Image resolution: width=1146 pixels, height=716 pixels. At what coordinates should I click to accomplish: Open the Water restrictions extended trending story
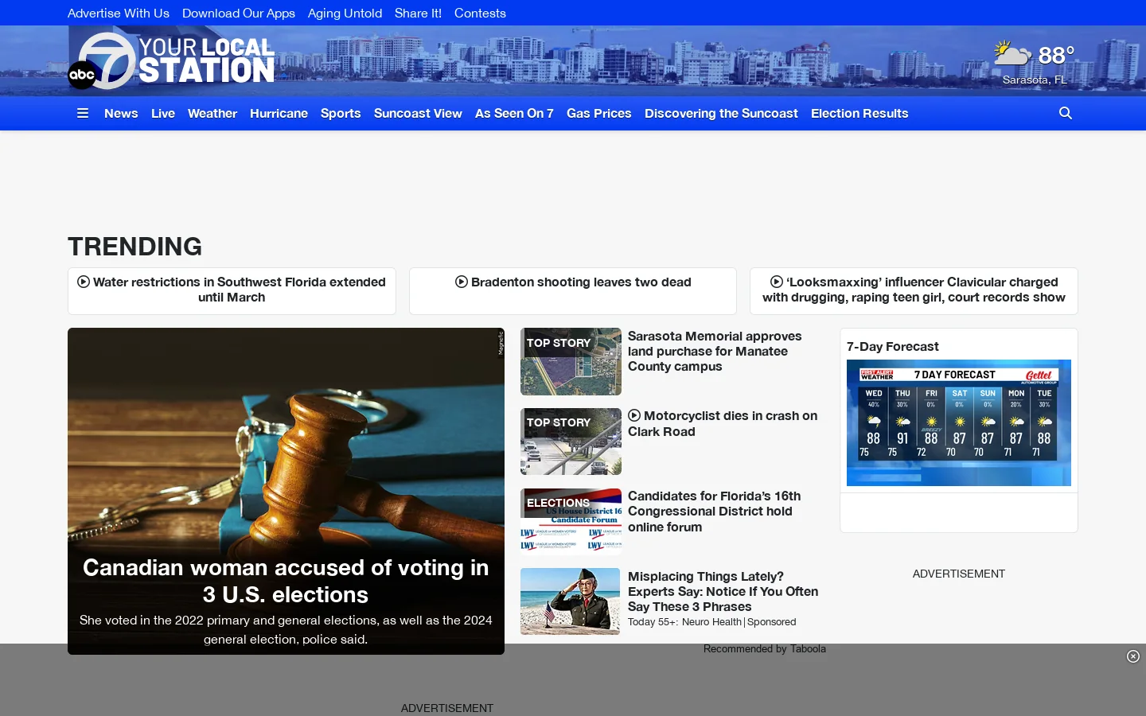(232, 290)
